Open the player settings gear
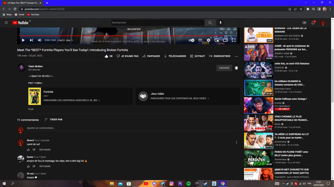Viewport: 334px width, 187px height. pyautogui.click(x=208, y=40)
